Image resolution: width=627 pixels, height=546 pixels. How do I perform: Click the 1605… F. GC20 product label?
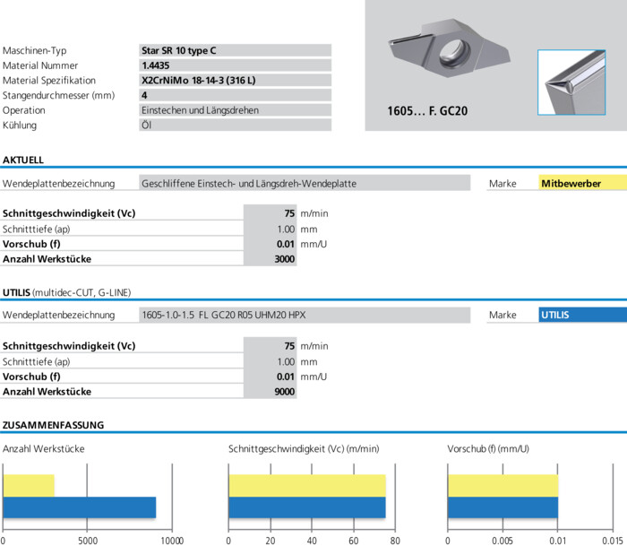coord(427,111)
